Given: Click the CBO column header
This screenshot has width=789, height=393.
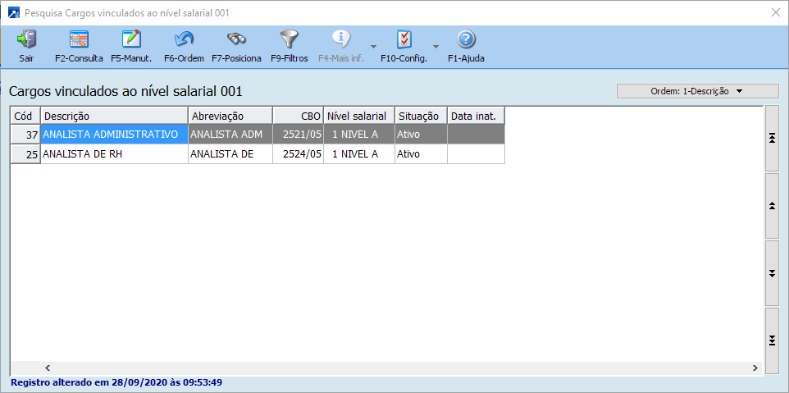Looking at the screenshot, I should (x=298, y=116).
